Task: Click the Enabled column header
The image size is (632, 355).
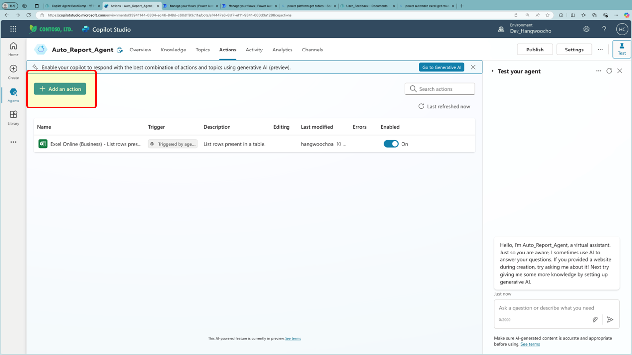Action: tap(390, 127)
